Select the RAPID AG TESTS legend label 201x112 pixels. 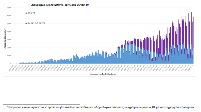pos(36,24)
